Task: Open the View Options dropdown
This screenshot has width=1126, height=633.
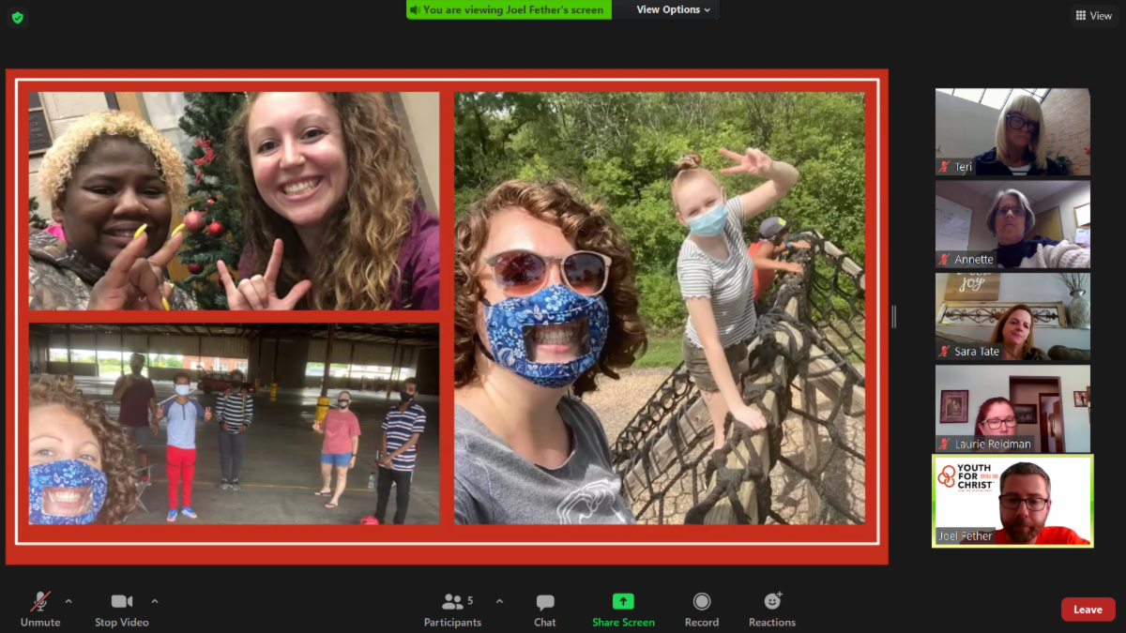Action: [673, 9]
